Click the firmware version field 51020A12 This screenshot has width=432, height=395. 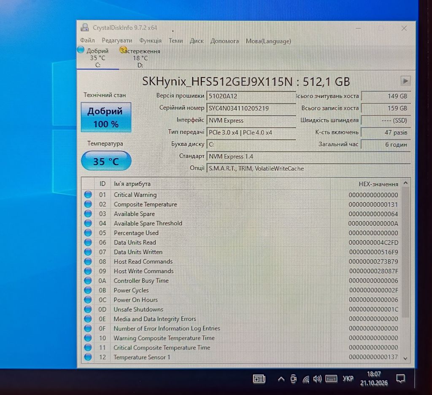pos(251,96)
